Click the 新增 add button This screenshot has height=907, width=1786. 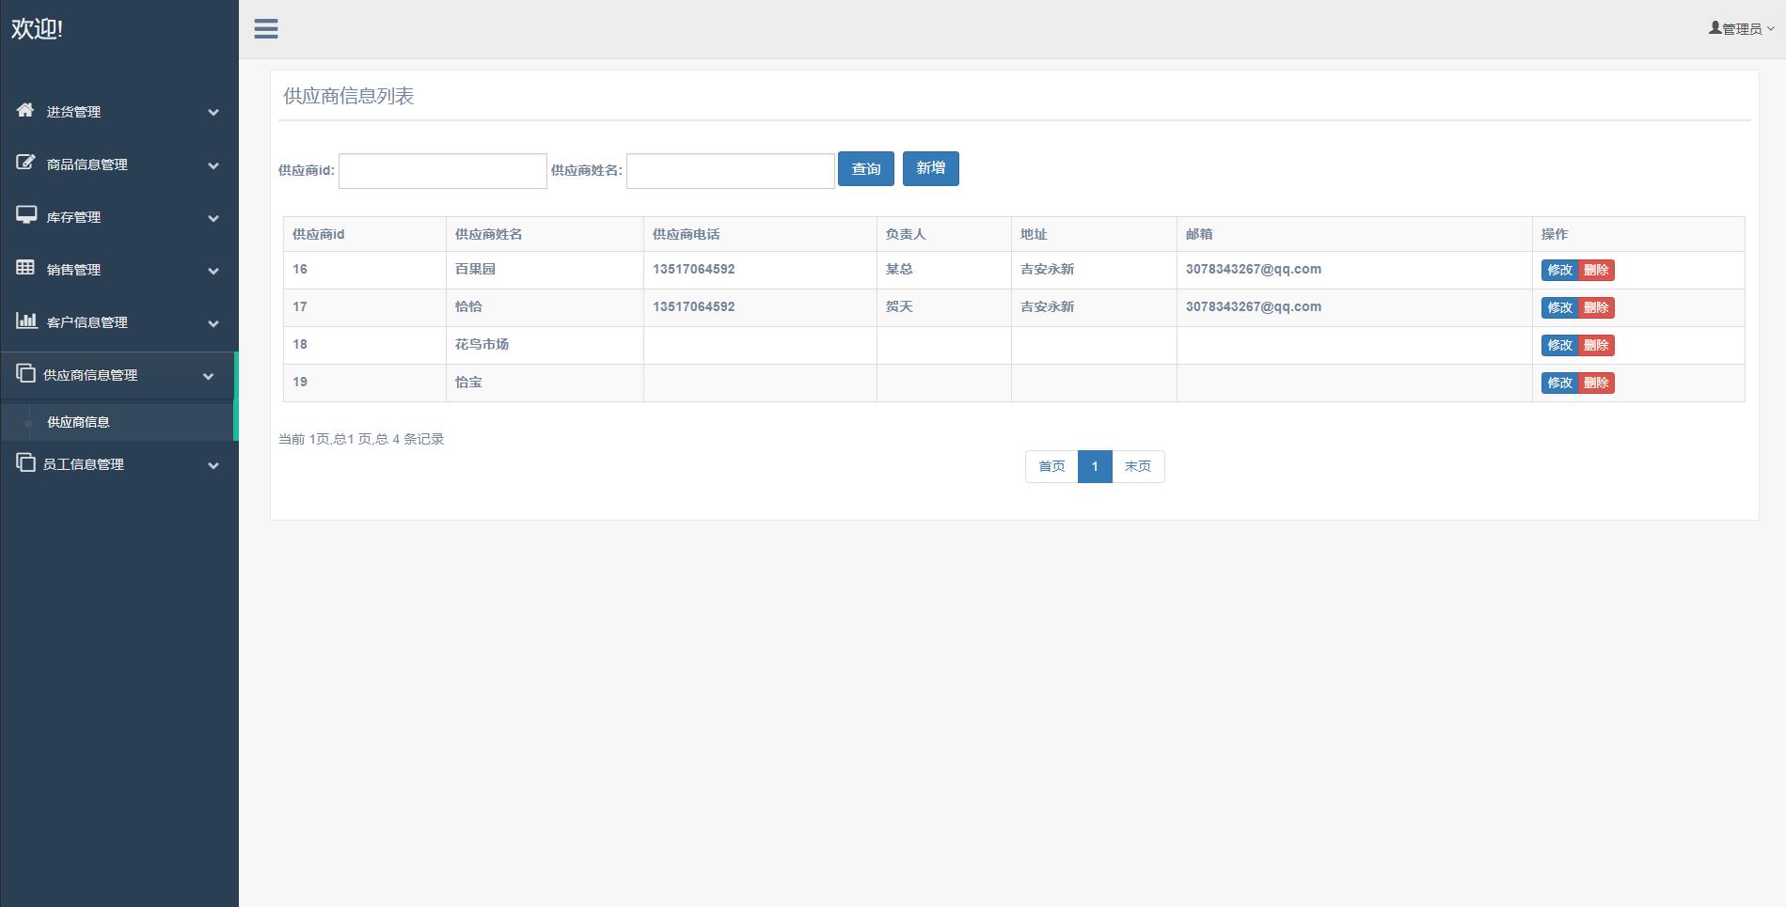click(x=930, y=168)
